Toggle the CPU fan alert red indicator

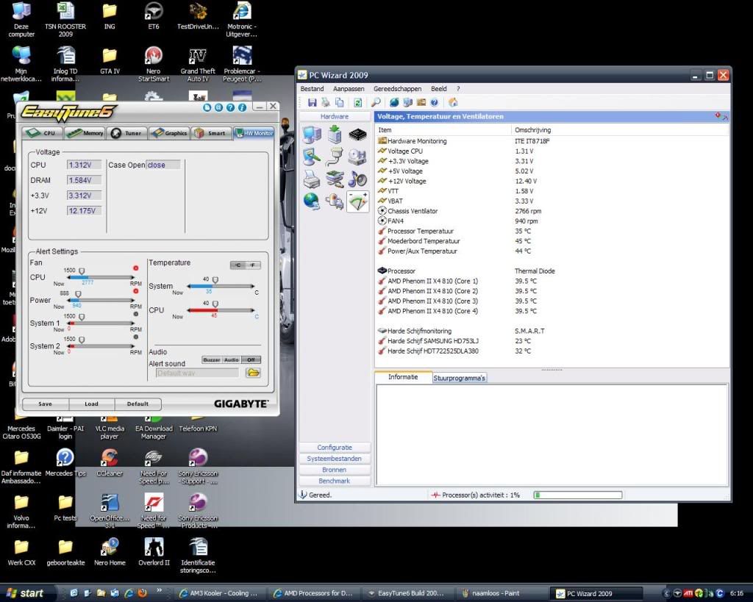point(135,268)
